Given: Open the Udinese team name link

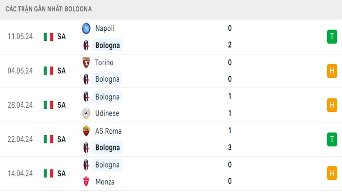Looking at the screenshot, I should click(107, 113).
